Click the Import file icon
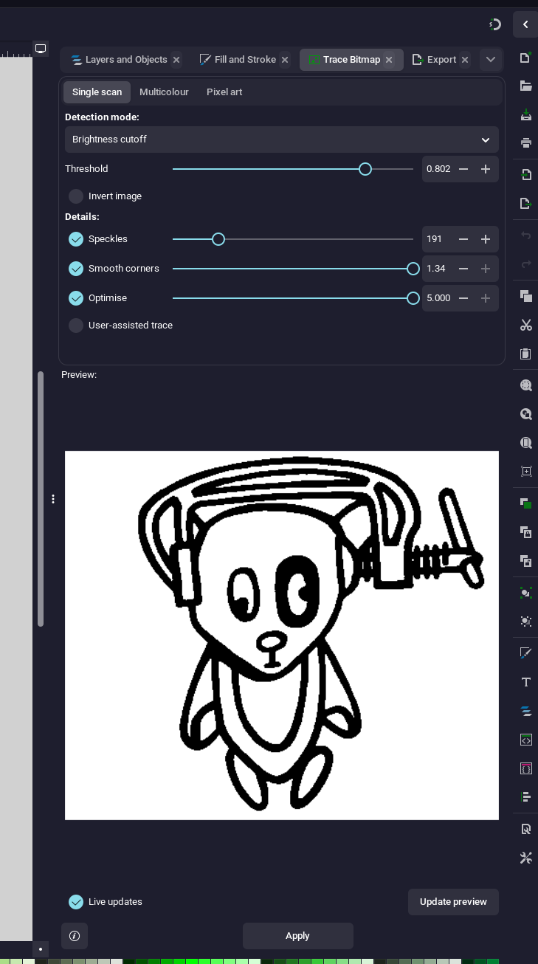 525,175
